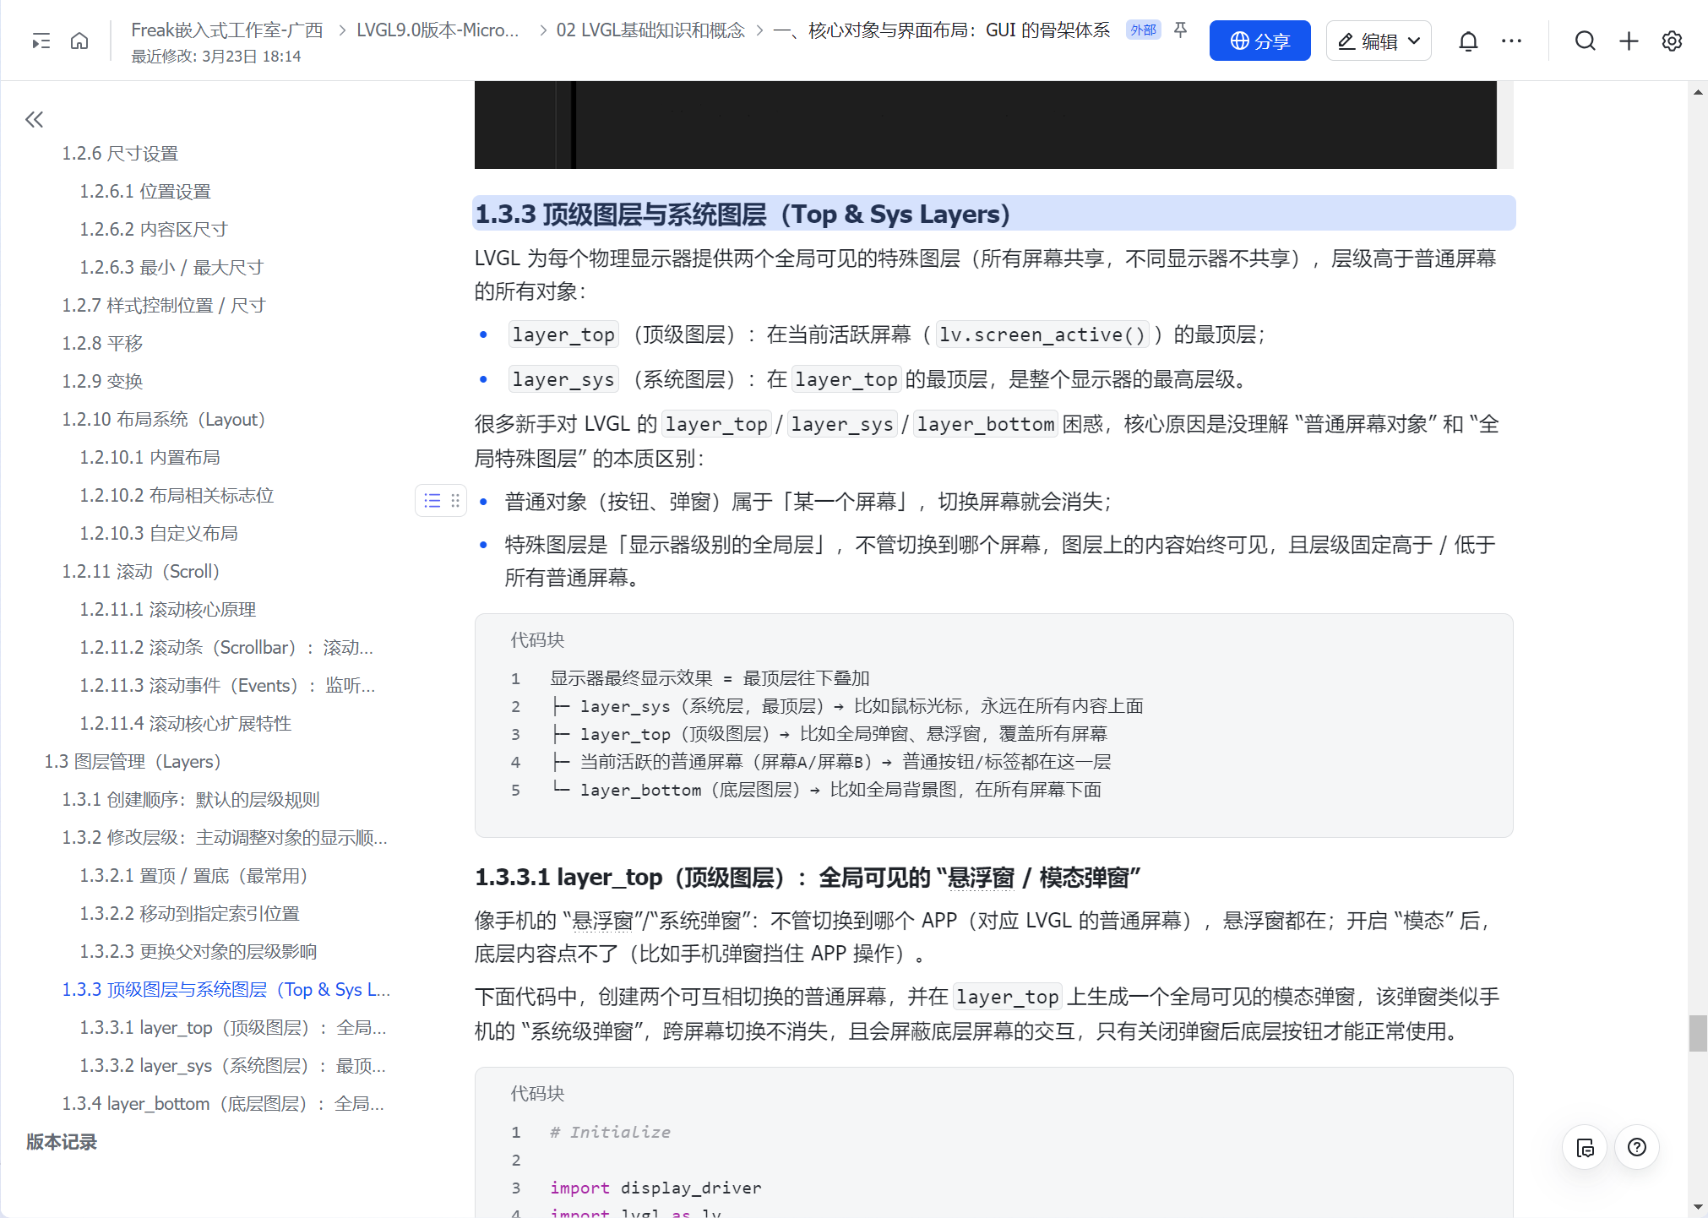Viewport: 1708px width, 1218px height.
Task: Jump to 1.3 图层管理 (Layers) in outline
Action: click(x=133, y=761)
